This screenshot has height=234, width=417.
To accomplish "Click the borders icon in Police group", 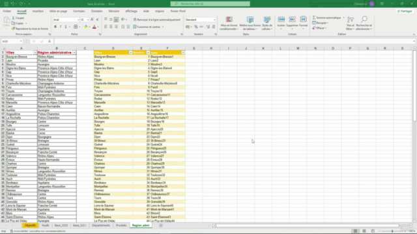I will click(x=76, y=27).
